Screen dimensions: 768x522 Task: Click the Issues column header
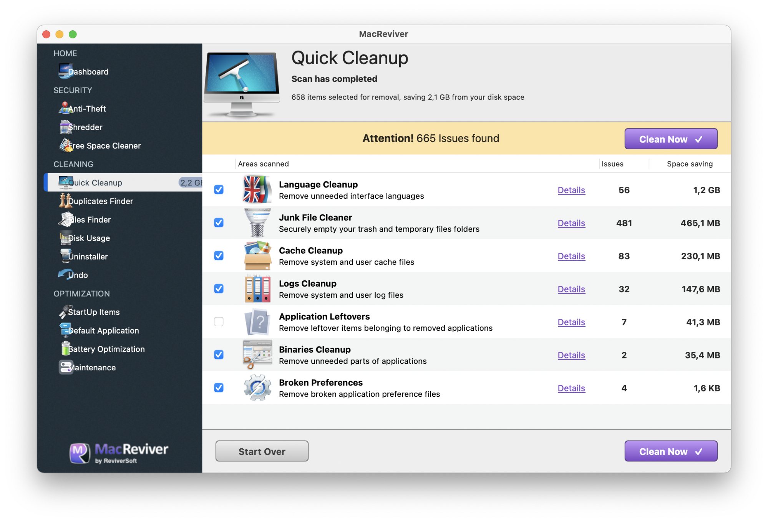tap(612, 164)
